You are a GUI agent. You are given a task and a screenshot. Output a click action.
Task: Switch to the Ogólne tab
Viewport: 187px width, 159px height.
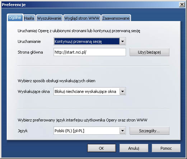pos(15,18)
